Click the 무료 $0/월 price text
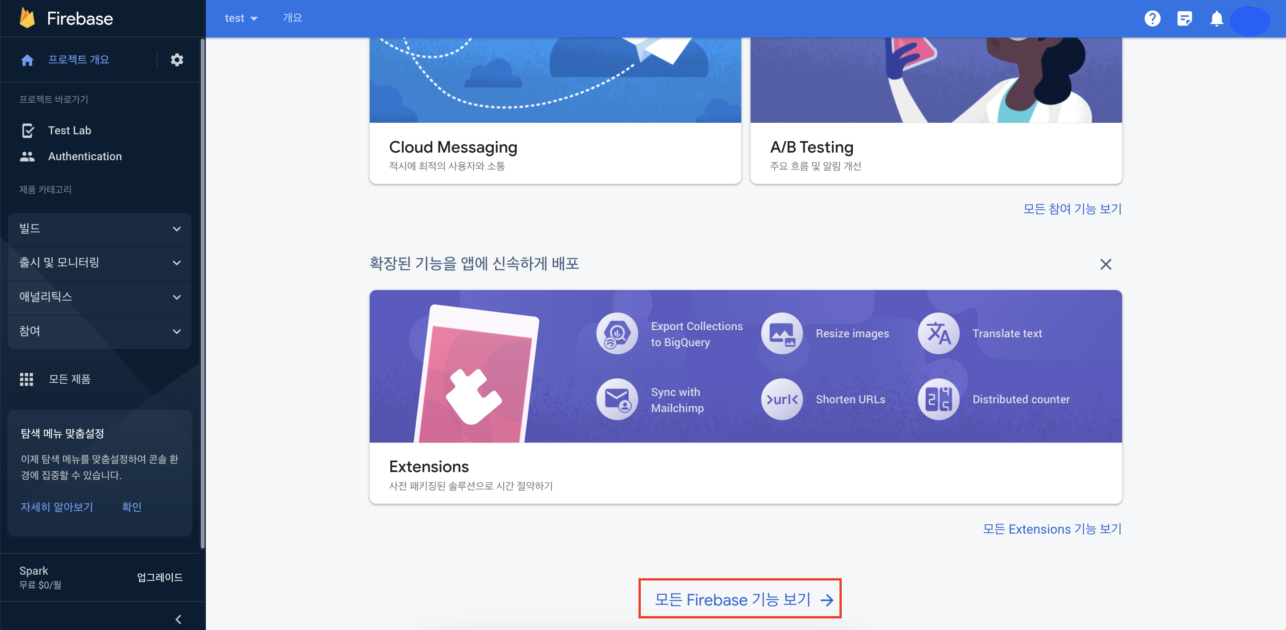The width and height of the screenshot is (1286, 630). coord(40,585)
